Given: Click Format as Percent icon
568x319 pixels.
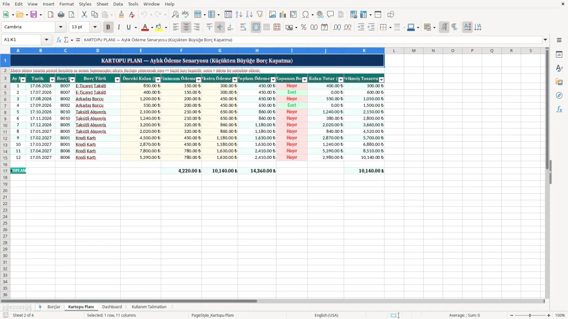Looking at the screenshot, I should click(303, 27).
